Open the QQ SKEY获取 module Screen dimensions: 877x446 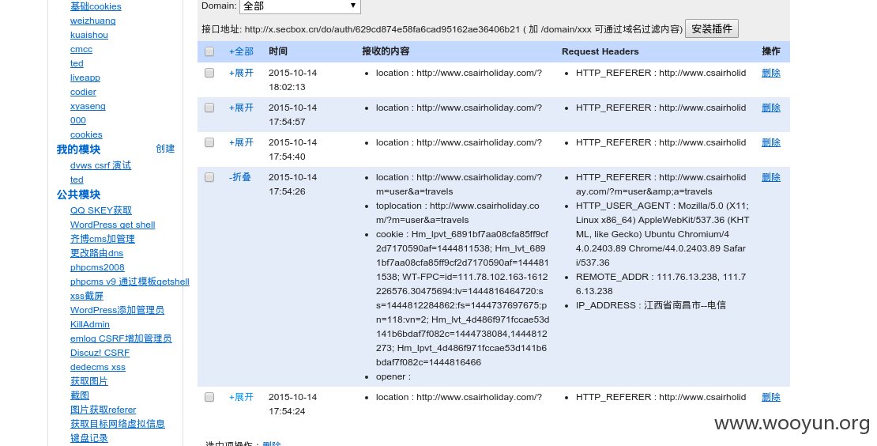100,210
